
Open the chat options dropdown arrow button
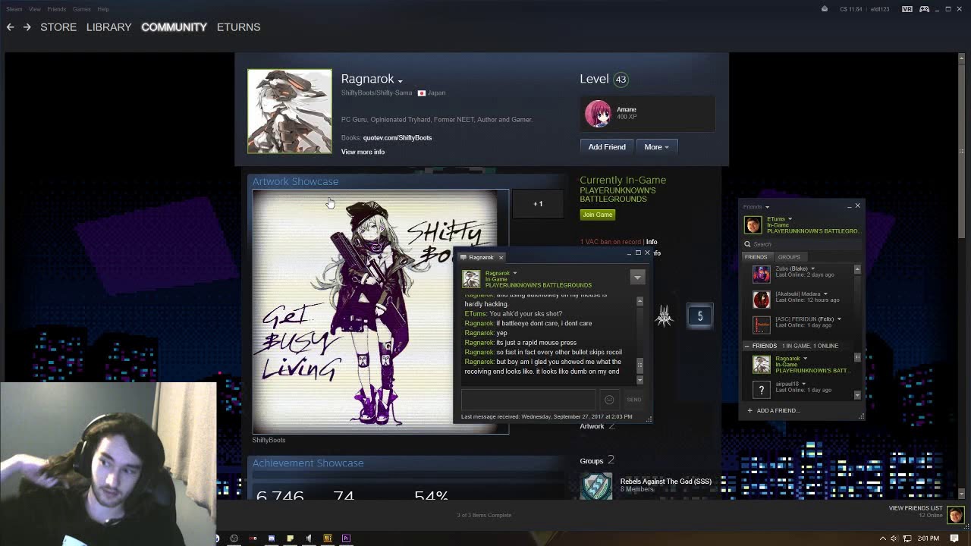[637, 277]
